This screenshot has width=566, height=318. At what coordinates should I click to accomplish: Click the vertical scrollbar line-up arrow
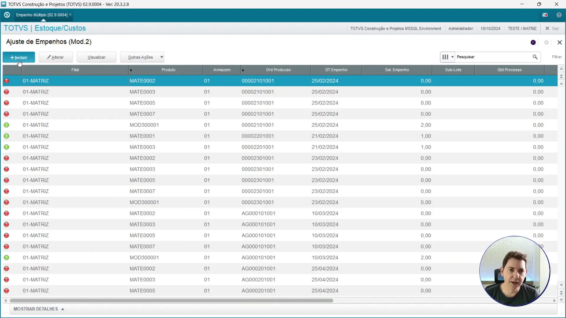click(561, 84)
